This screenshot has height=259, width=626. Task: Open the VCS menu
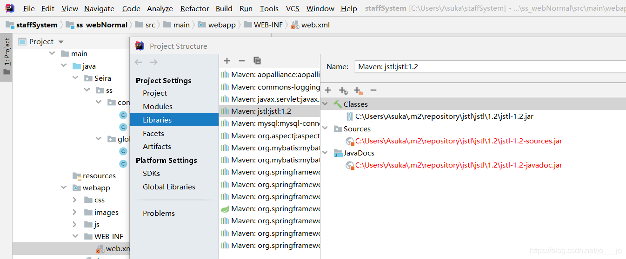tap(293, 8)
